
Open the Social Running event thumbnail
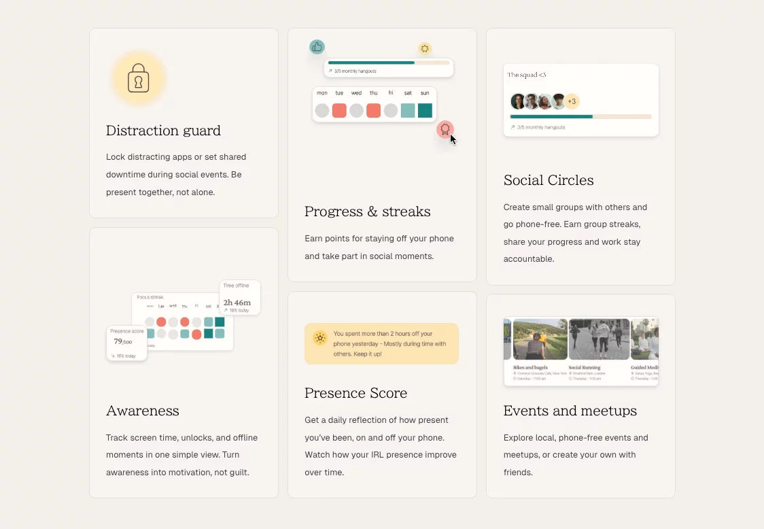coord(599,339)
